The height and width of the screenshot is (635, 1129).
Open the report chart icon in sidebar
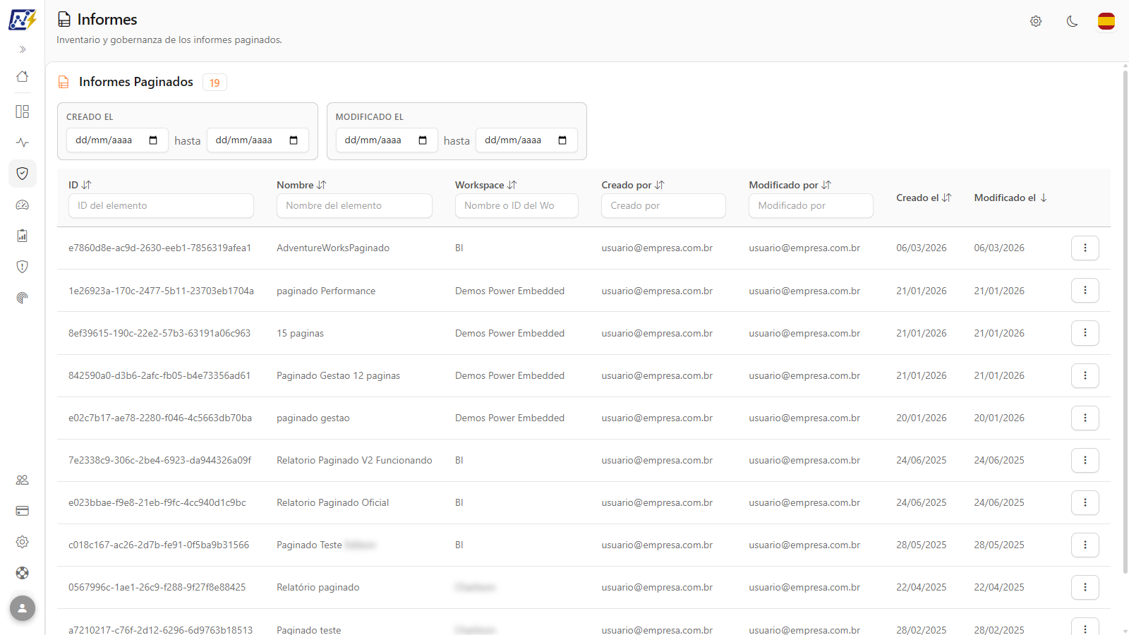click(23, 236)
